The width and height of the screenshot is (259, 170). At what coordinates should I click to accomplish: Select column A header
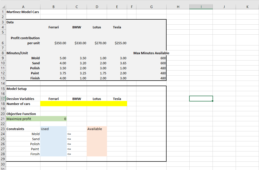click(23, 7)
